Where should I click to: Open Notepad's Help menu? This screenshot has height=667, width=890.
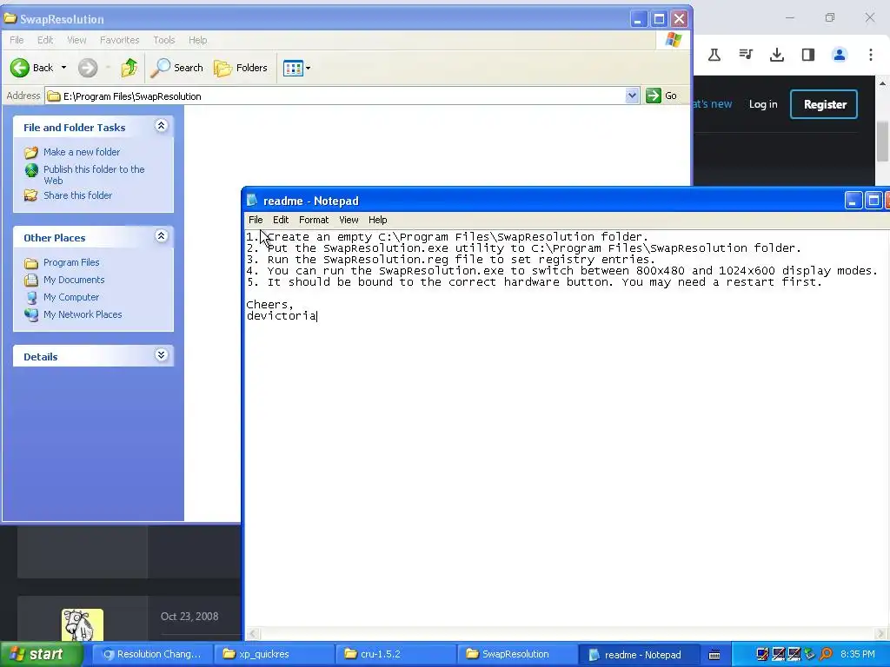[x=377, y=220]
